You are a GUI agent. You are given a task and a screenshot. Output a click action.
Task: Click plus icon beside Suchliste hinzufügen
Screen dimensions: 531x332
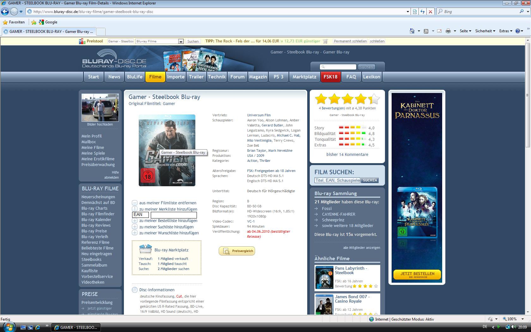coord(135,227)
